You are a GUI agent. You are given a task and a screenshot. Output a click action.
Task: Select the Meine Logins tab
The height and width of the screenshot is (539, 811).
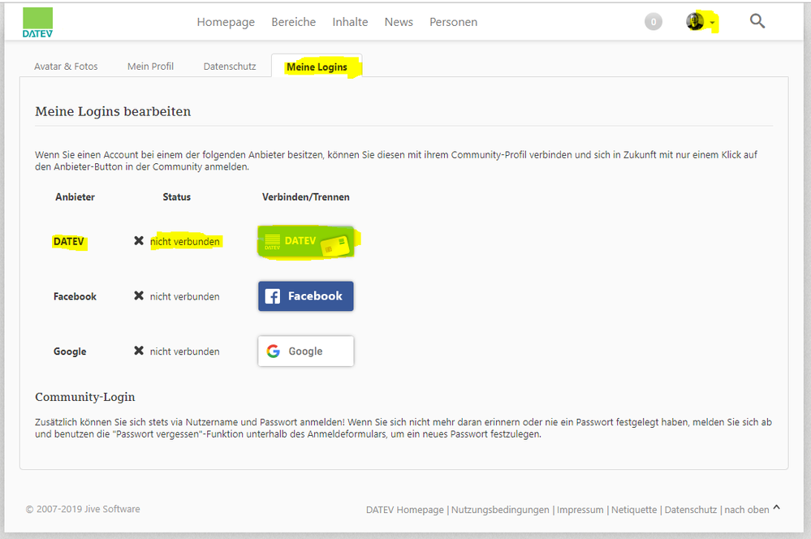click(x=317, y=67)
